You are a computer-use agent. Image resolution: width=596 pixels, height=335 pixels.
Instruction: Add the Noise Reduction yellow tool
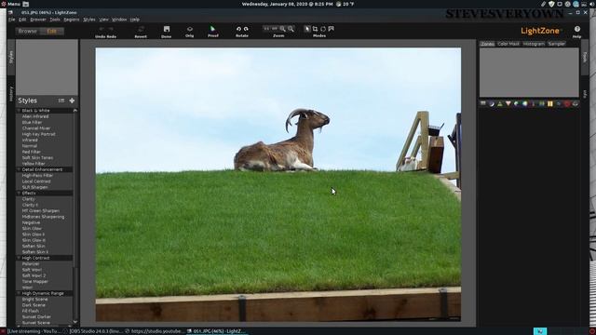[550, 103]
